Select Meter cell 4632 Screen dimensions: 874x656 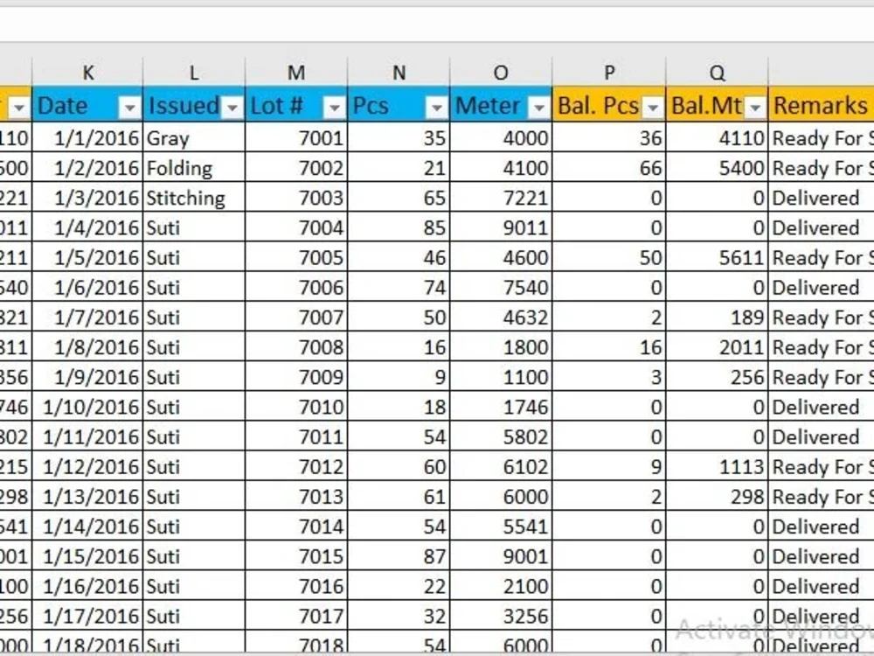(x=501, y=317)
